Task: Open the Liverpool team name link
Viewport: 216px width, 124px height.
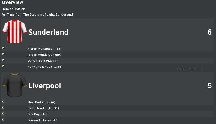Action: click(45, 86)
